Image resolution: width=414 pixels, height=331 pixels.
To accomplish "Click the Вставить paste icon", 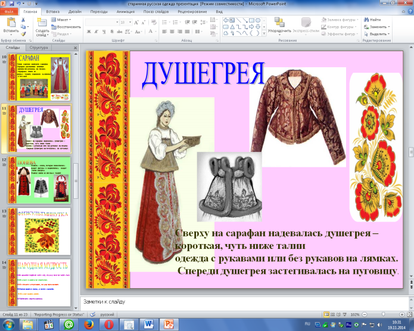I will click(x=11, y=23).
